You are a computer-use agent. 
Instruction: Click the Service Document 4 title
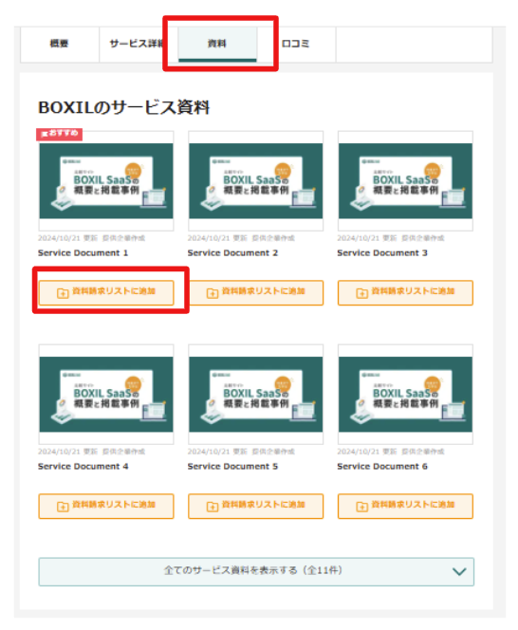(83, 467)
